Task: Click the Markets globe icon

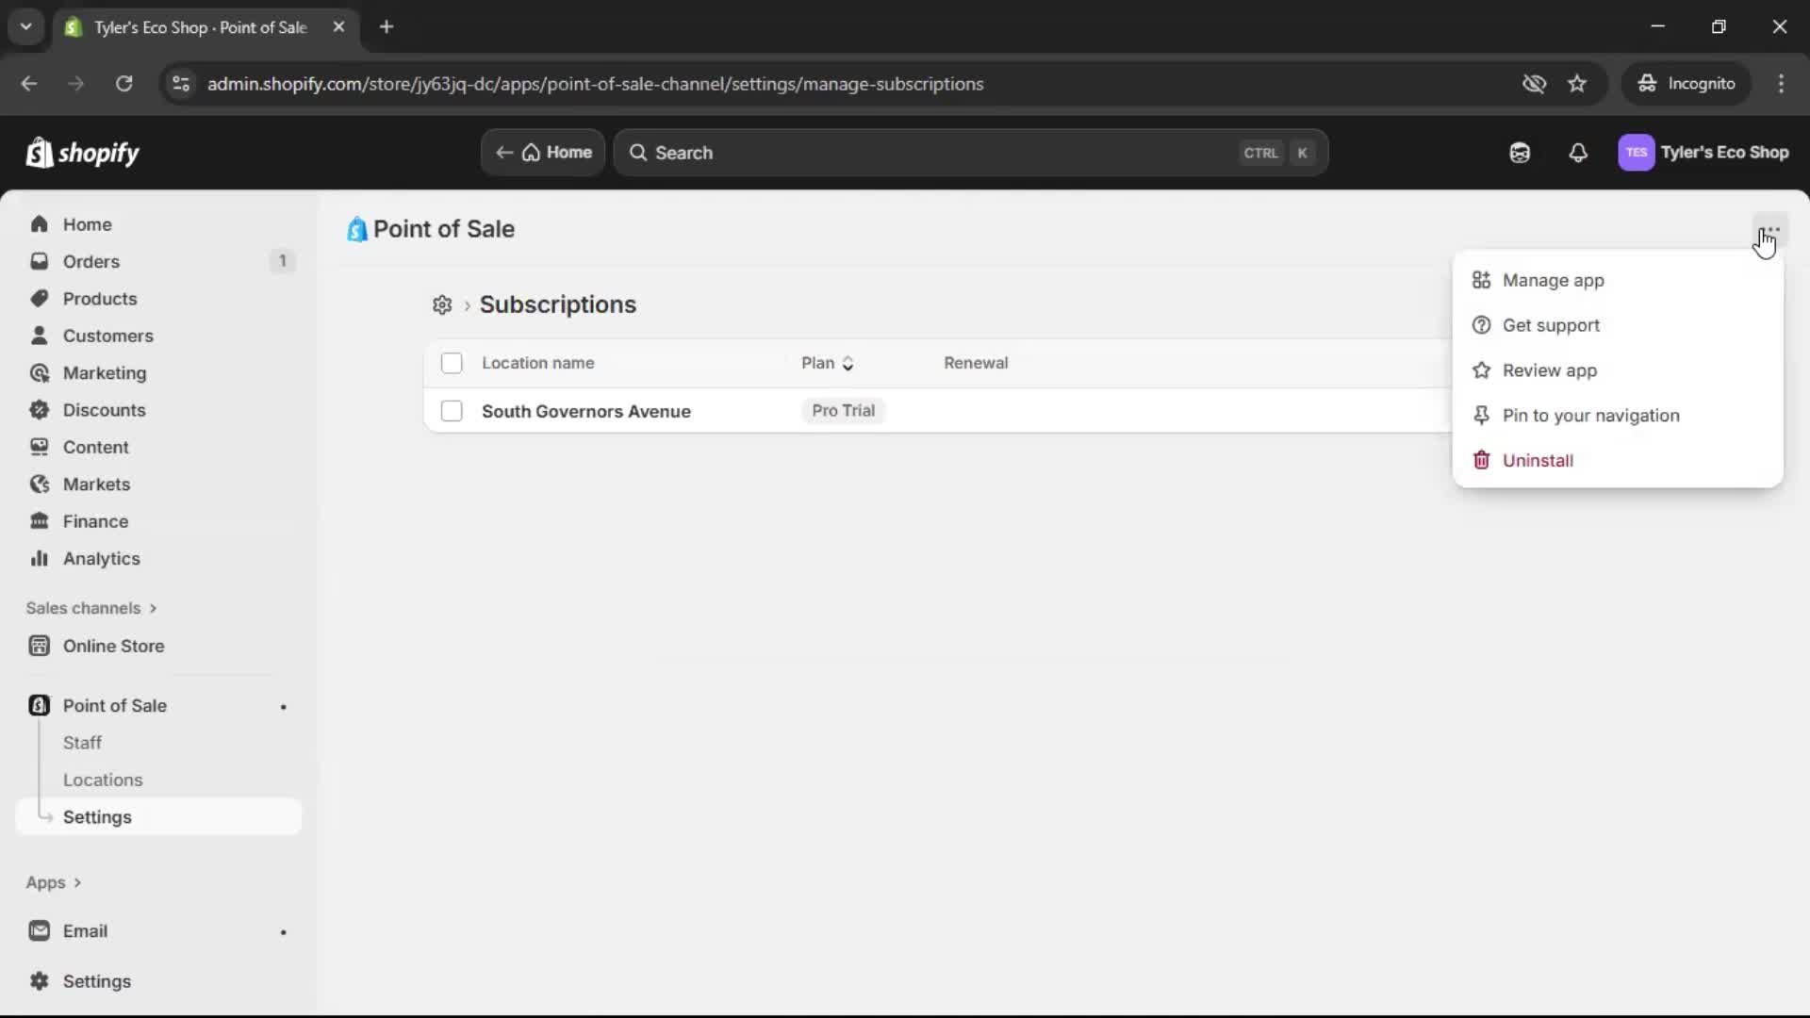Action: tap(39, 484)
